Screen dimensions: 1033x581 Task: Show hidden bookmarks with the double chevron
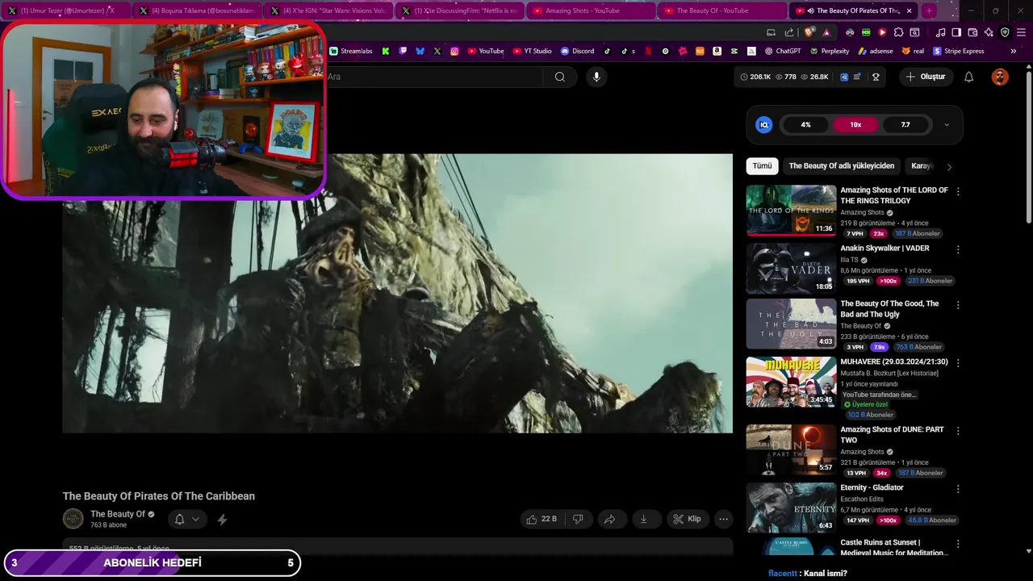coord(1014,51)
